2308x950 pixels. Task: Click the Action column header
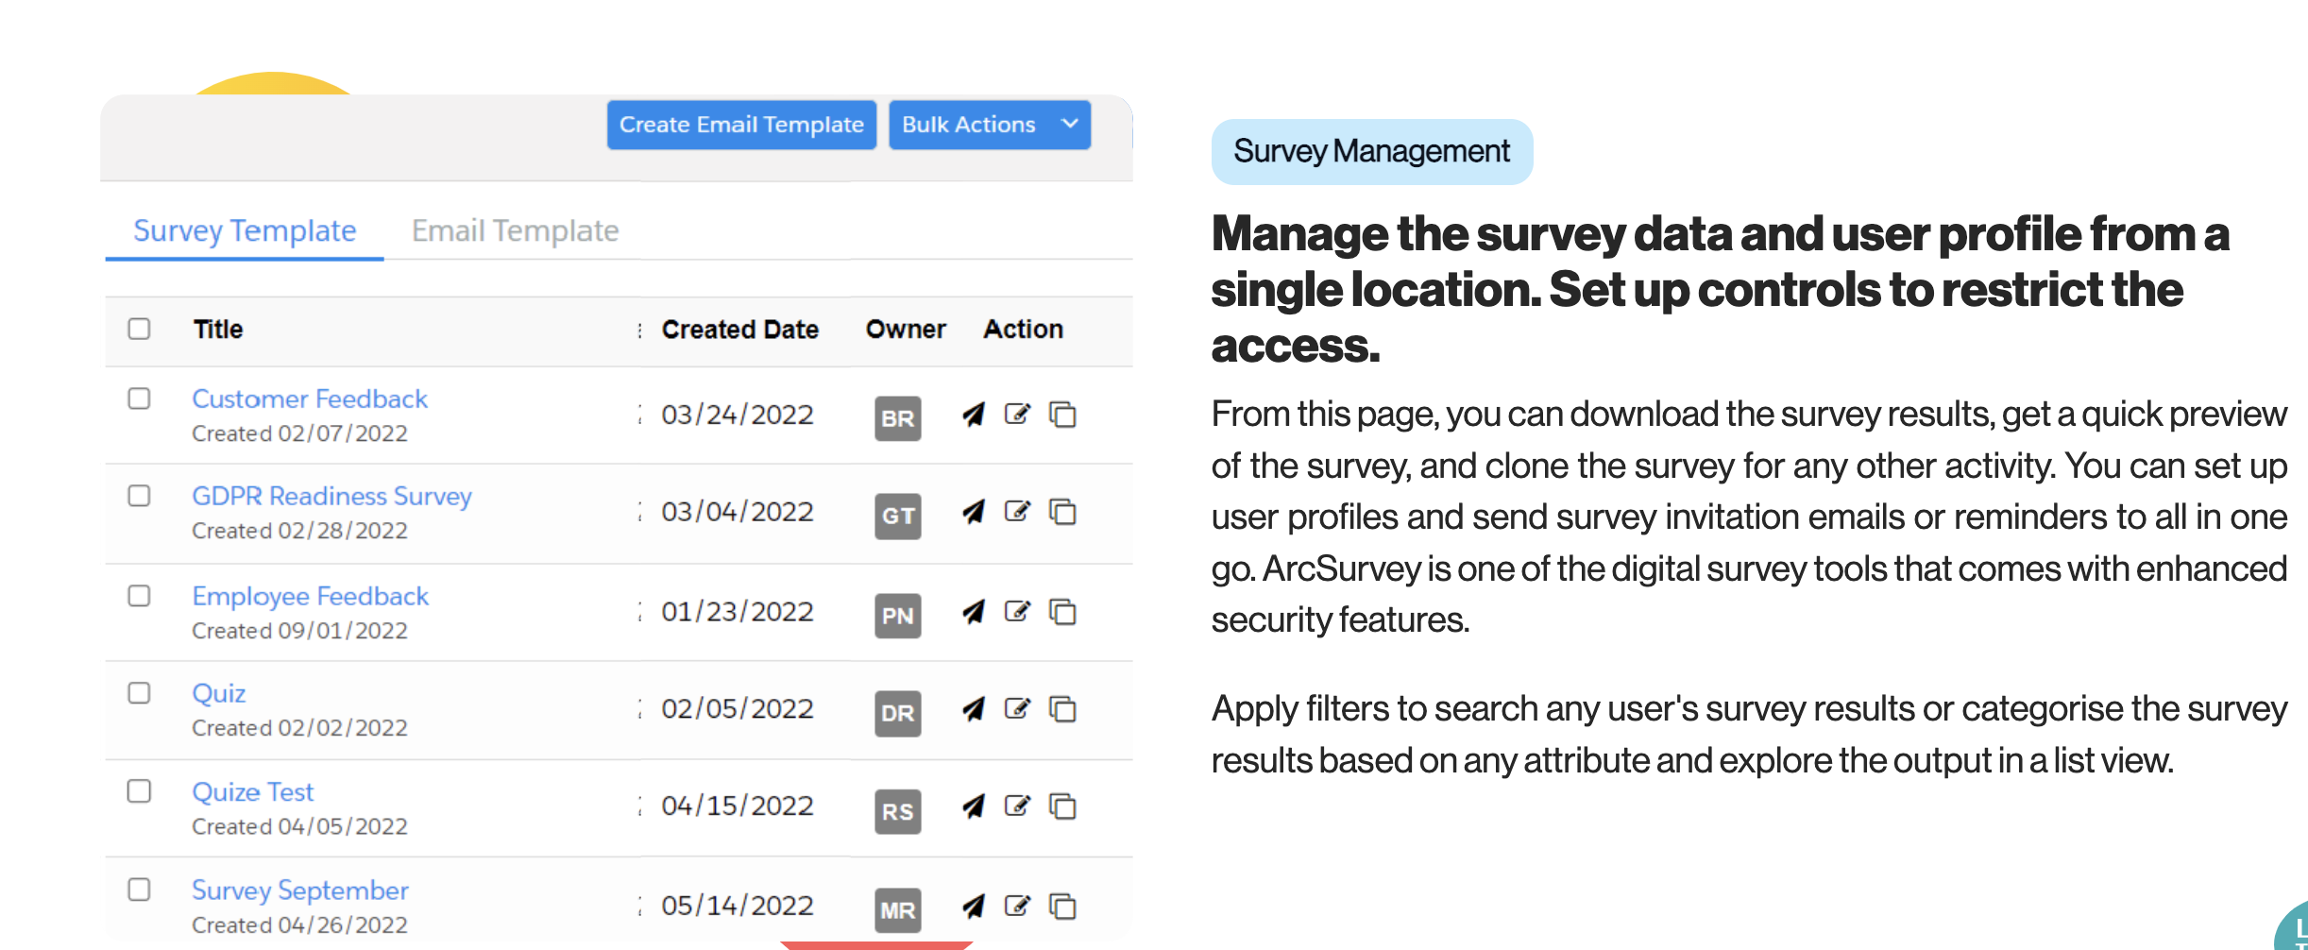click(x=1023, y=330)
